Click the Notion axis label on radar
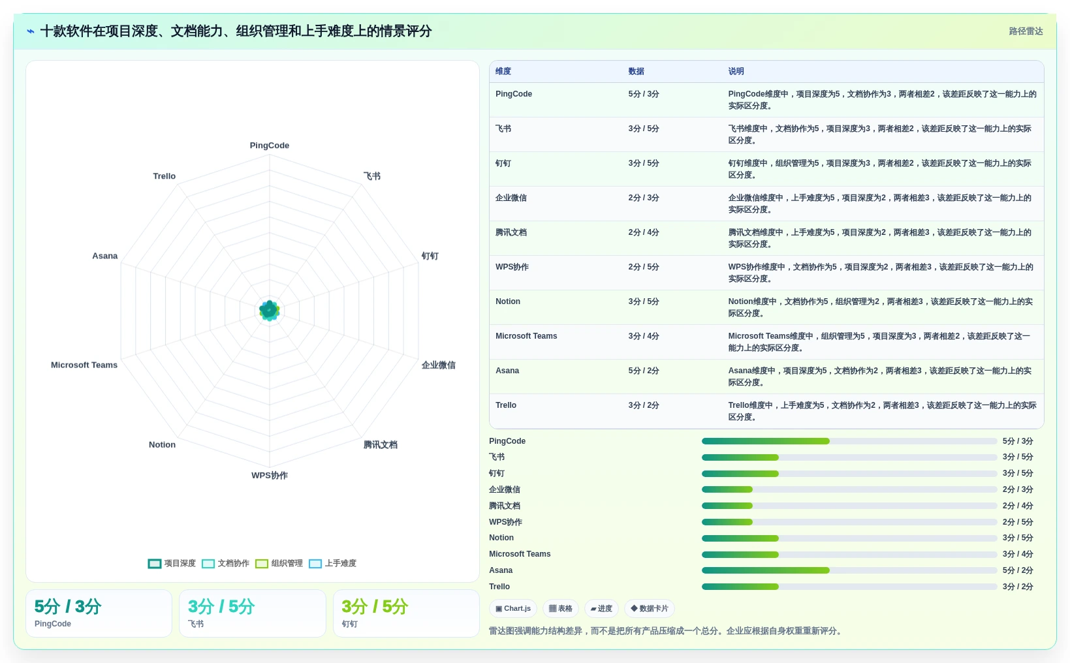Viewport: 1070px width, 663px height. 162,445
